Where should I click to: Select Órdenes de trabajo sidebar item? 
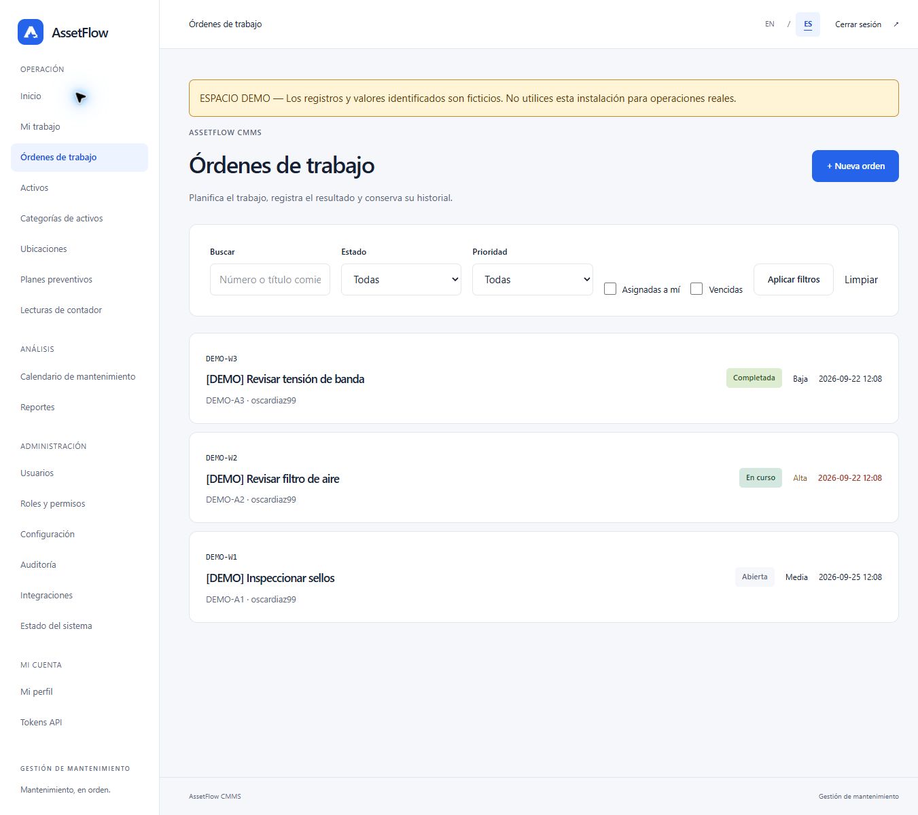(x=80, y=158)
